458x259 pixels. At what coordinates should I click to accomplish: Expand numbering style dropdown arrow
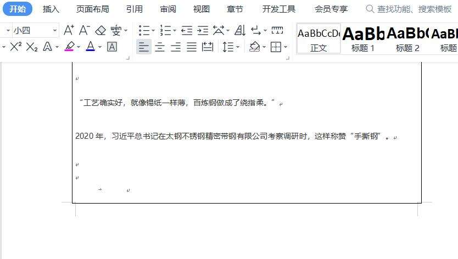click(x=175, y=30)
